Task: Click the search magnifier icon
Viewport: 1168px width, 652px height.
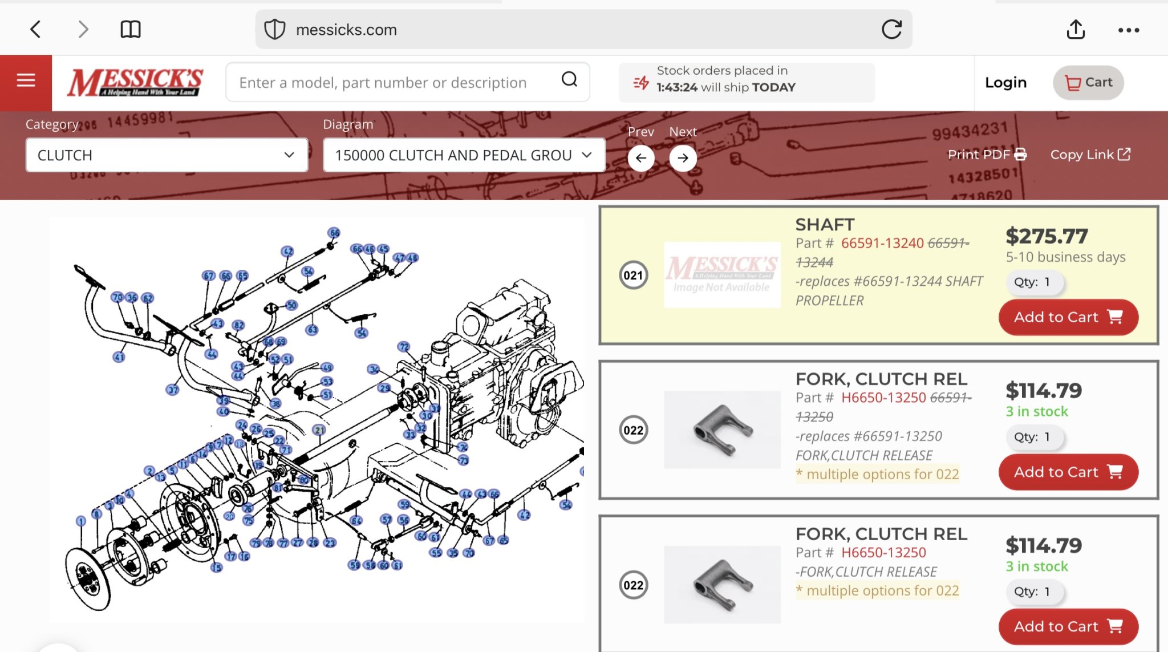Action: tap(569, 79)
